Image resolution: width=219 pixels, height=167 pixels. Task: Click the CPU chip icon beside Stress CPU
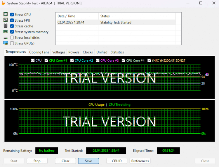click(x=6, y=14)
